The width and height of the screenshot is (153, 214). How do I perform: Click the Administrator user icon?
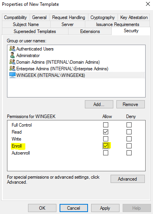pyautogui.click(x=12, y=55)
